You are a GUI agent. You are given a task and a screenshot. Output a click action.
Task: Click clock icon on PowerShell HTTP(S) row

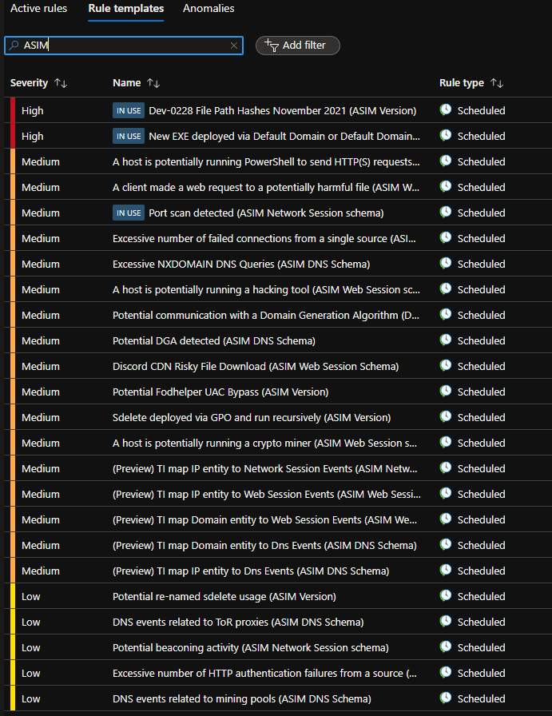pyautogui.click(x=446, y=161)
